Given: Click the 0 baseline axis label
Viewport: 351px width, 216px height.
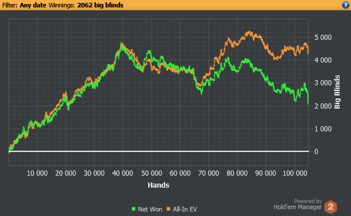Looking at the screenshot, I should click(x=316, y=152).
